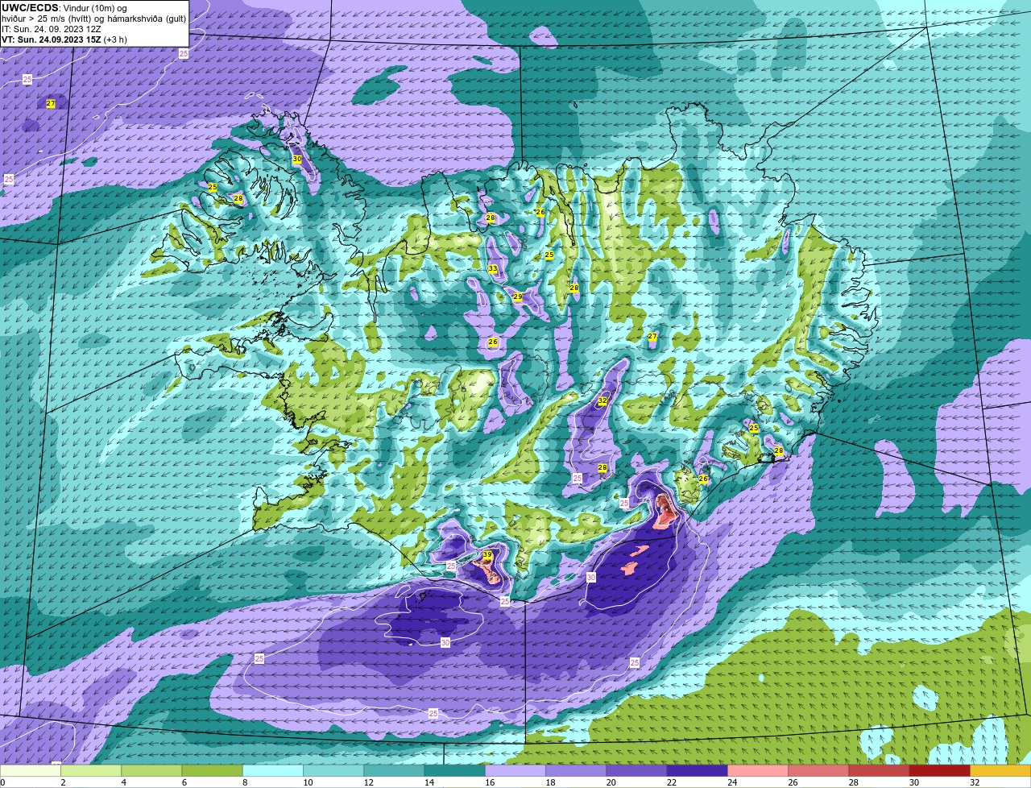
Task: Select the 6–8 m/s olive green legend swatch
Action: pos(213,770)
